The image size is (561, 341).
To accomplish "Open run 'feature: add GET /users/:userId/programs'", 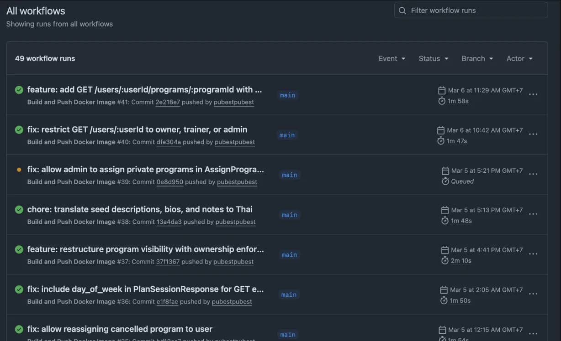I will click(144, 89).
